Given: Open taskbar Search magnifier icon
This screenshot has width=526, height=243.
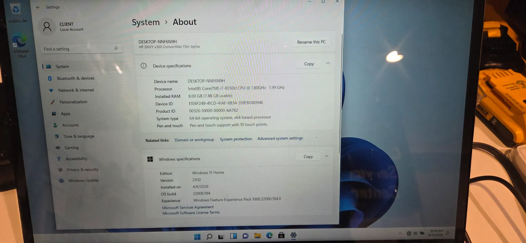Looking at the screenshot, I should 209,236.
